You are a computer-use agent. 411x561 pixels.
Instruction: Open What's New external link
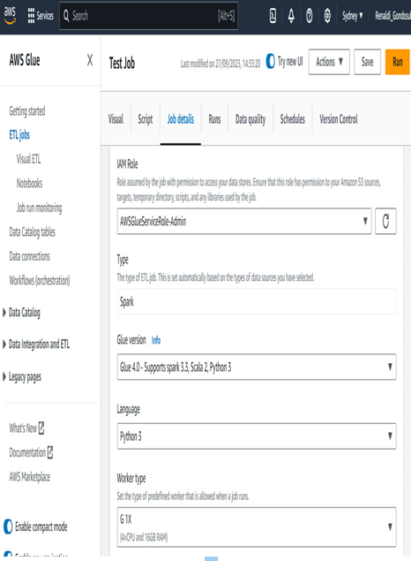coord(26,428)
